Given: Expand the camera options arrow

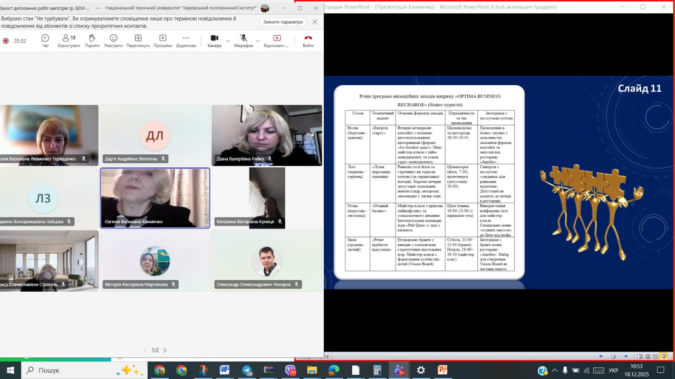Looking at the screenshot, I should (228, 41).
